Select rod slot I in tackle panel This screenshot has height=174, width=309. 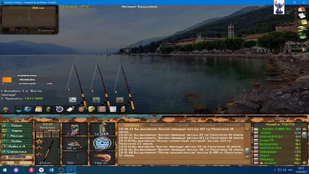(40, 135)
